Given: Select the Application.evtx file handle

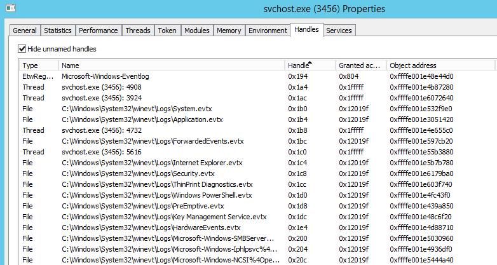Looking at the screenshot, I should coord(257,119).
